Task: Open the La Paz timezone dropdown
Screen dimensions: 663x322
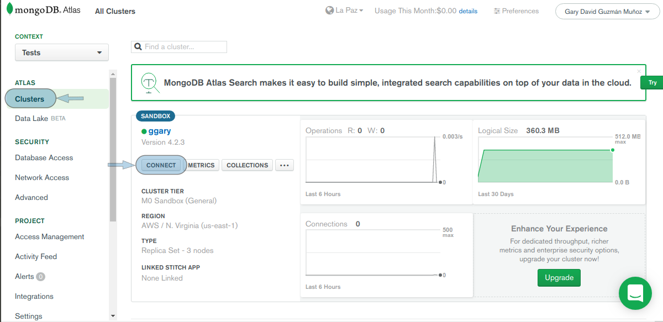Action: (x=345, y=10)
